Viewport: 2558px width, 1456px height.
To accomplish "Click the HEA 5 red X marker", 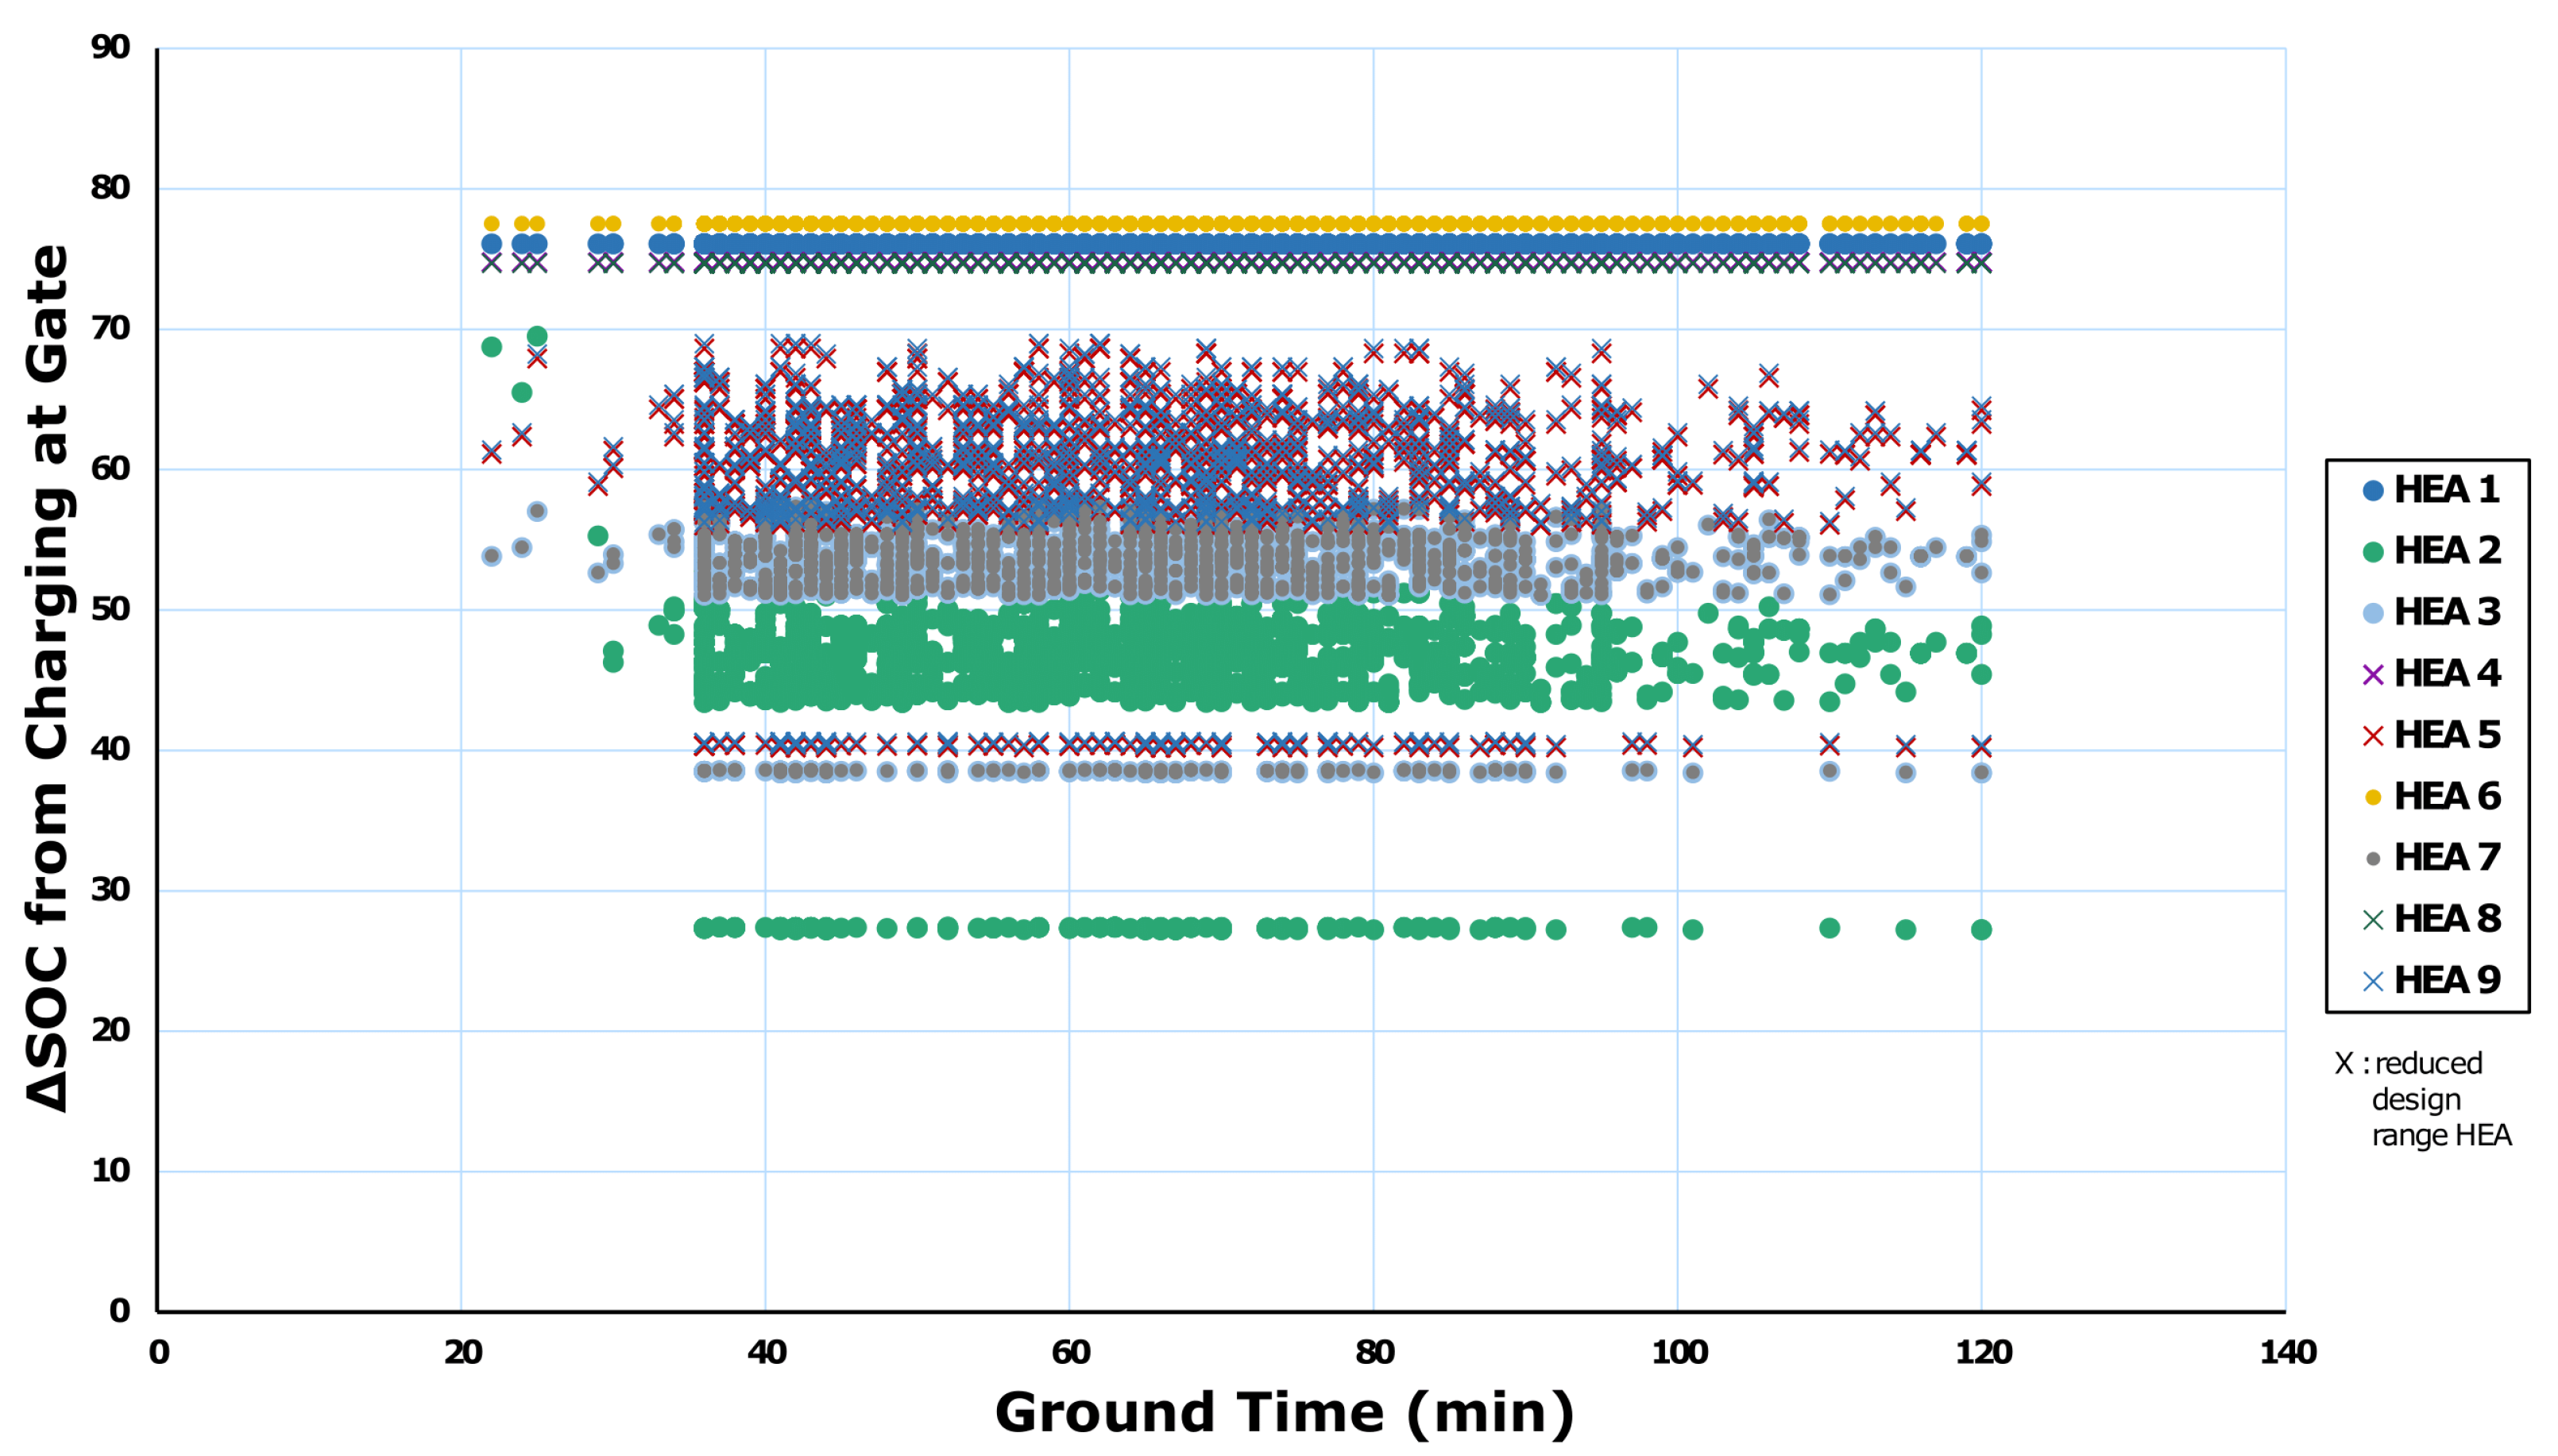I will 2372,735.
